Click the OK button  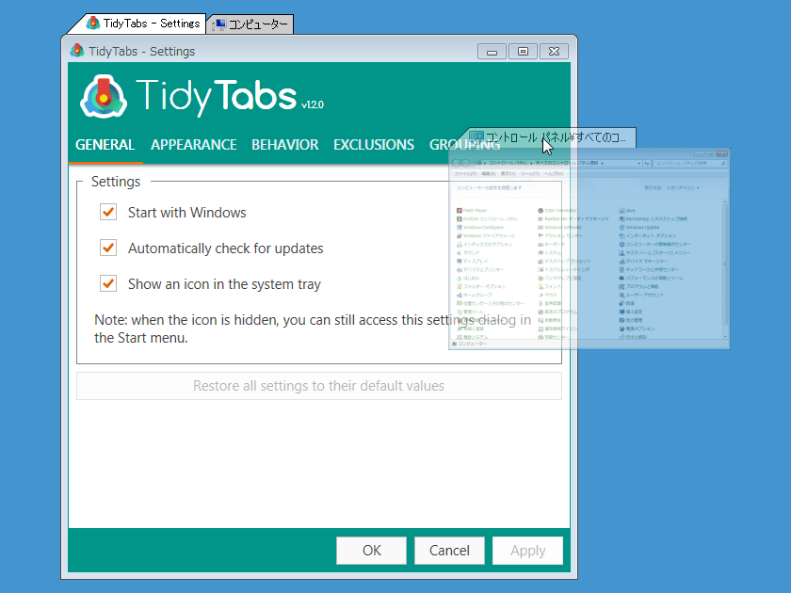click(371, 550)
